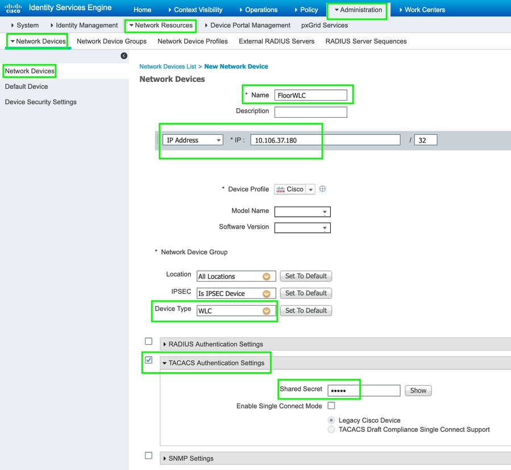Collapse the left sidebar panel arrow
The height and width of the screenshot is (470, 511).
coord(124,56)
